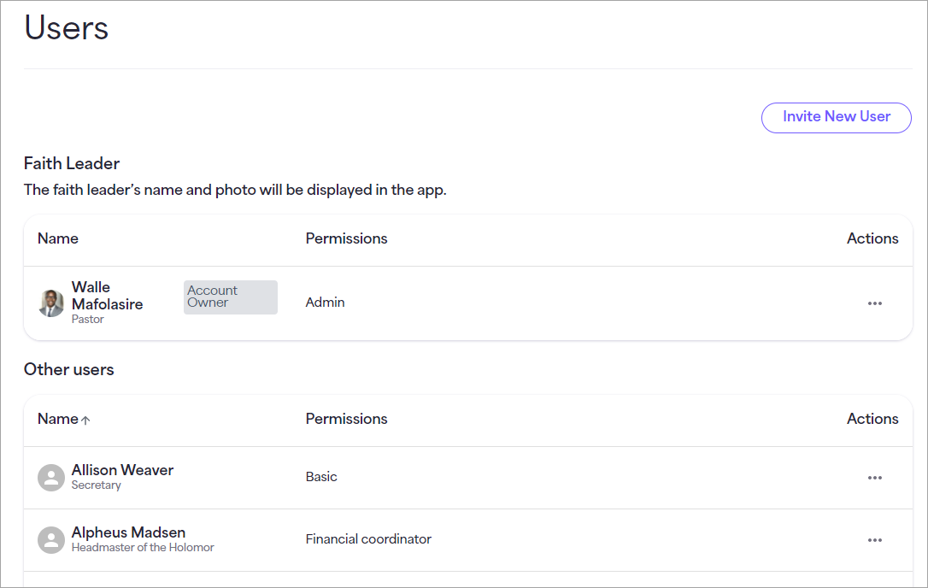The width and height of the screenshot is (928, 588).
Task: Click Permissions header in Other users table
Action: coord(346,419)
